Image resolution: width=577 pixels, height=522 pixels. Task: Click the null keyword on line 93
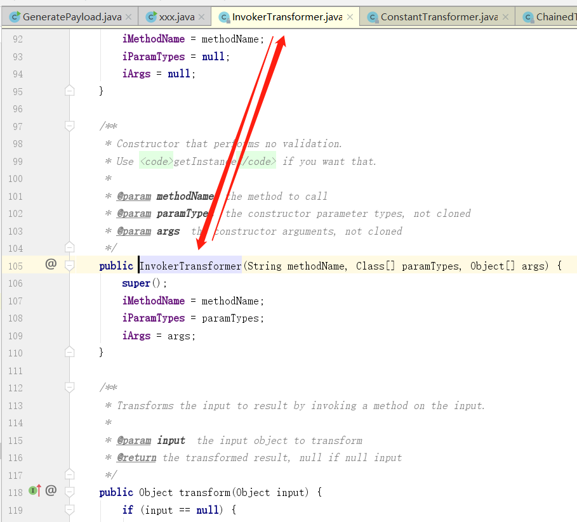(213, 56)
